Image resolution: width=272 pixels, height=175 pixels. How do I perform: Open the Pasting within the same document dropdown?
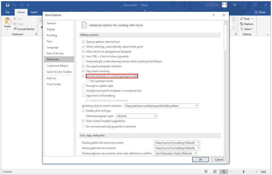click(199, 143)
